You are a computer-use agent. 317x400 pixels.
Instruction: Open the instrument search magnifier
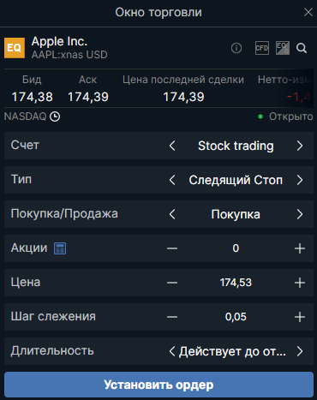click(302, 48)
